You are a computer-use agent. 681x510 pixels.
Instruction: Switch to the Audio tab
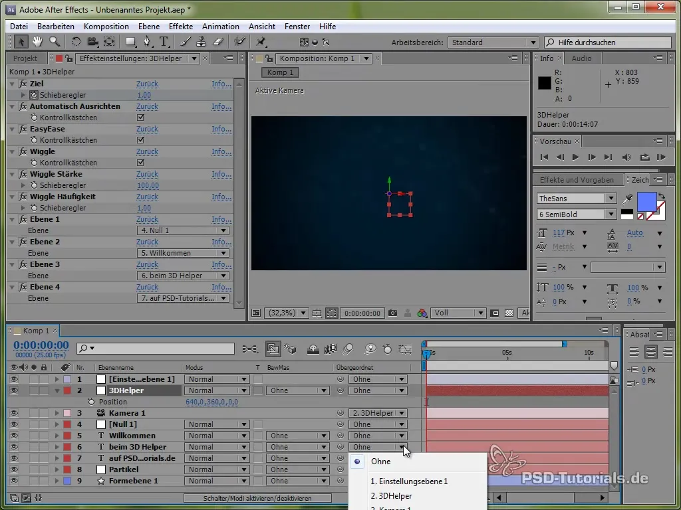click(581, 58)
